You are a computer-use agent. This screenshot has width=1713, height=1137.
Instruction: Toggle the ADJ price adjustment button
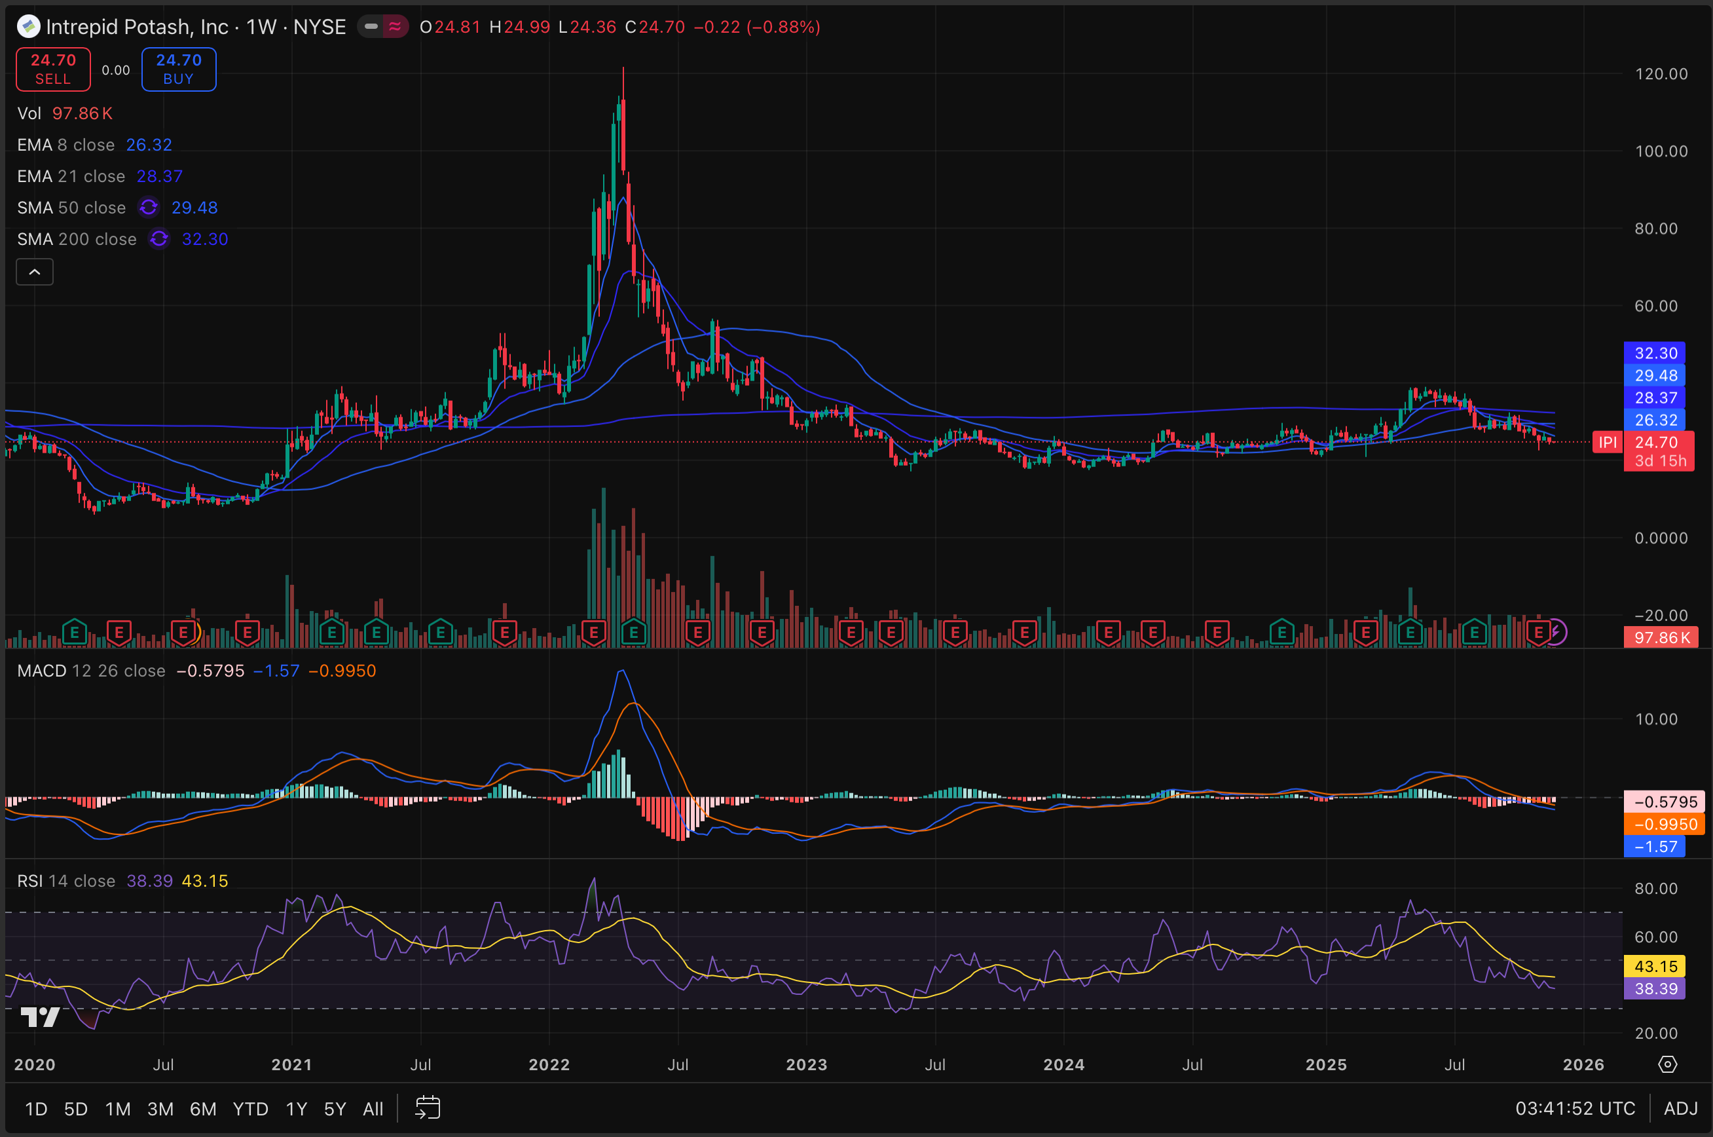point(1680,1109)
